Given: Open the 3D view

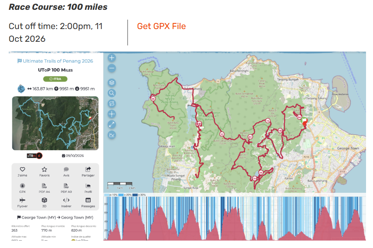Looking at the screenshot, I should (x=44, y=203).
